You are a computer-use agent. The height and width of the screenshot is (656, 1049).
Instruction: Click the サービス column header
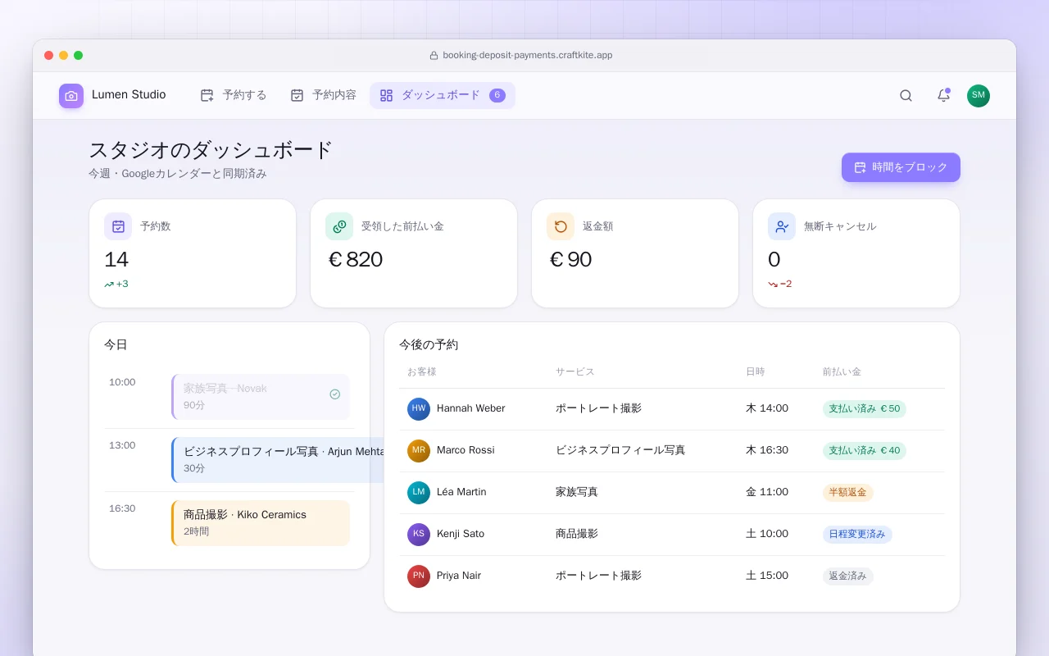574,372
